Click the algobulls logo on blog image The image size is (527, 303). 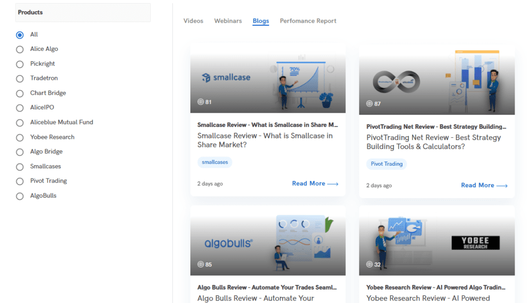(x=229, y=243)
